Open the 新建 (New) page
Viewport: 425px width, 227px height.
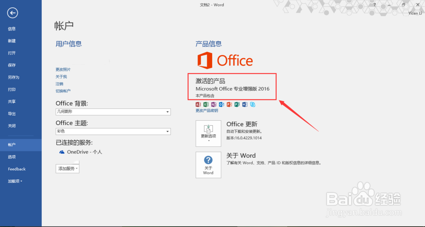click(12, 41)
